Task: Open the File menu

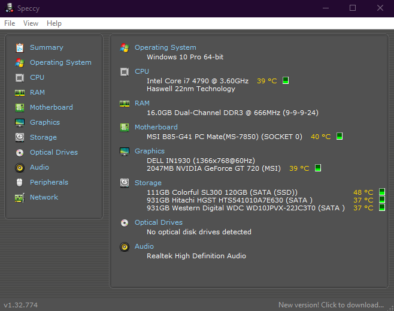Action: (x=10, y=23)
